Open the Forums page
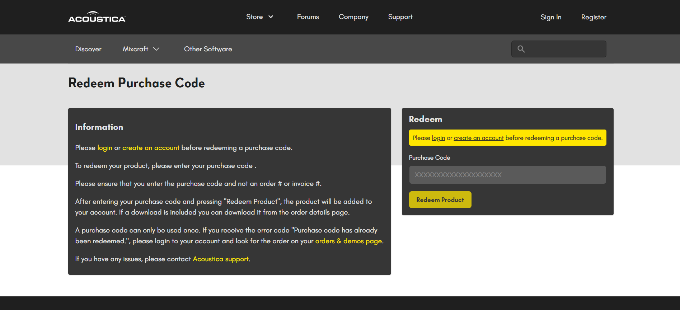The image size is (680, 310). click(x=308, y=17)
